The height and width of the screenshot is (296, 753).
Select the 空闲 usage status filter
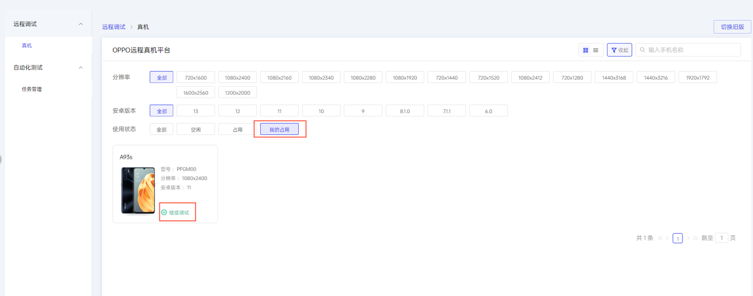click(x=196, y=129)
